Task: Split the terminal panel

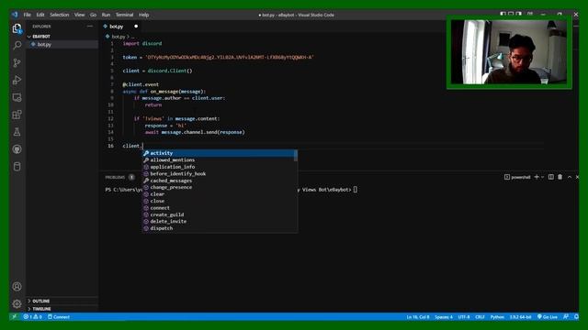Action: pyautogui.click(x=551, y=177)
